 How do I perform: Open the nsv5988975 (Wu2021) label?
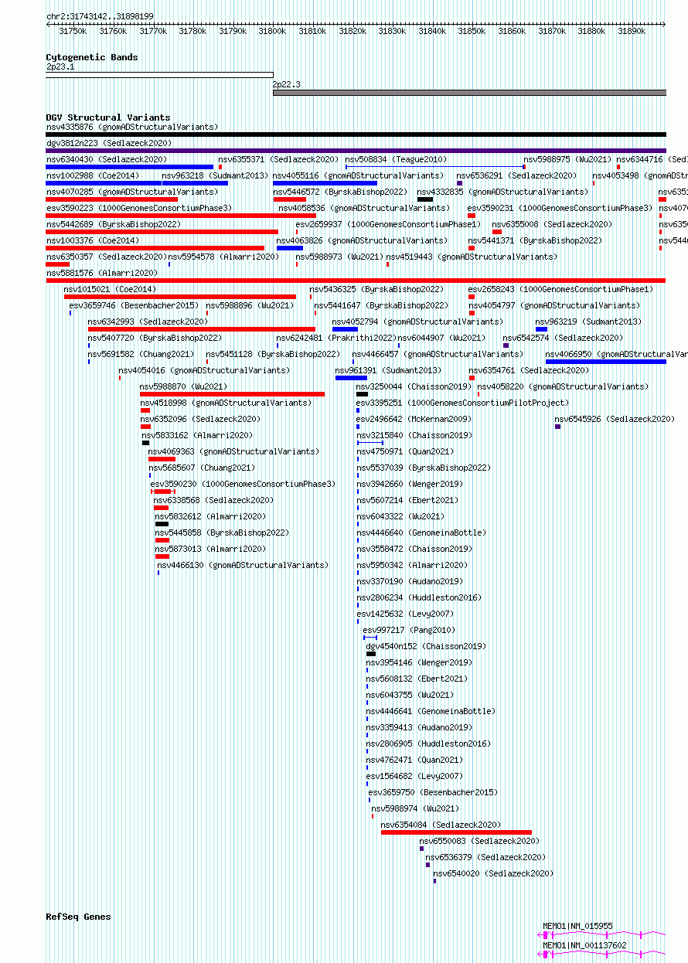(567, 159)
